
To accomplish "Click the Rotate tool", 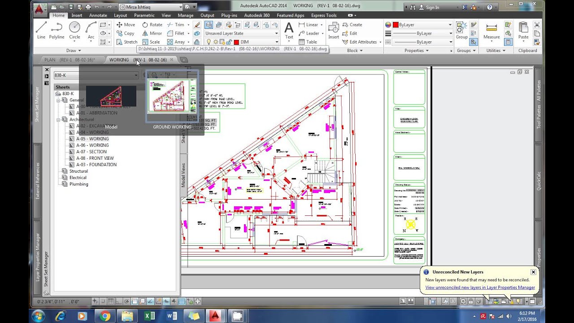I will click(x=152, y=25).
